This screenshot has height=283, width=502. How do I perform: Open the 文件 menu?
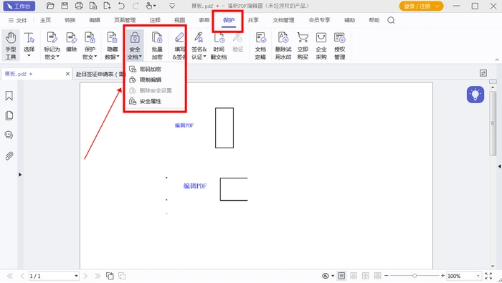coord(18,20)
